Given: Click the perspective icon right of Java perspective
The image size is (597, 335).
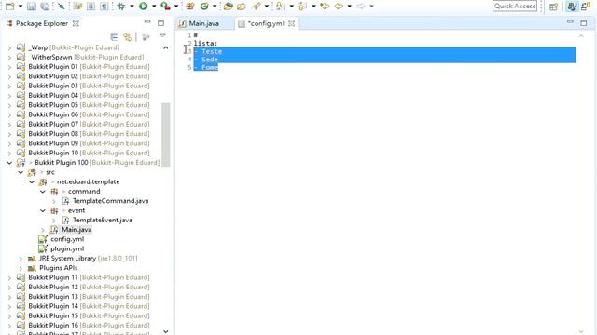Looking at the screenshot, I should 586,7.
